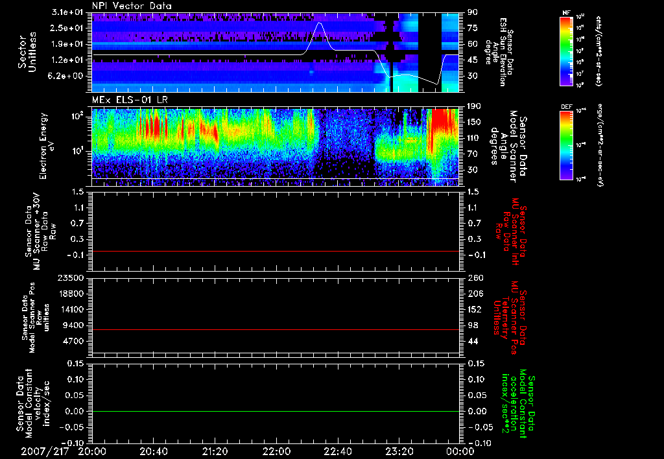Select the red "MU Scanner Pos Telemetry" title
Image resolution: width=664 pixels, height=459 pixels.
click(510, 317)
